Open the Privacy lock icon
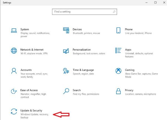The image size is (167, 120). pyautogui.click(x=118, y=91)
